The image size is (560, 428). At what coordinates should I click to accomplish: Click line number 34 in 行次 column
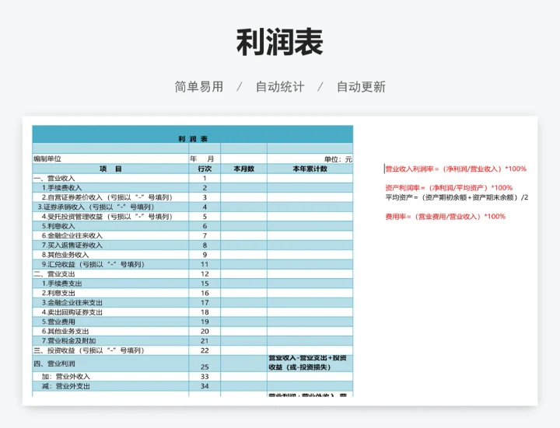pyautogui.click(x=205, y=386)
